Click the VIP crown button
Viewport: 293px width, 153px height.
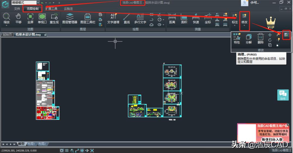(x=271, y=22)
